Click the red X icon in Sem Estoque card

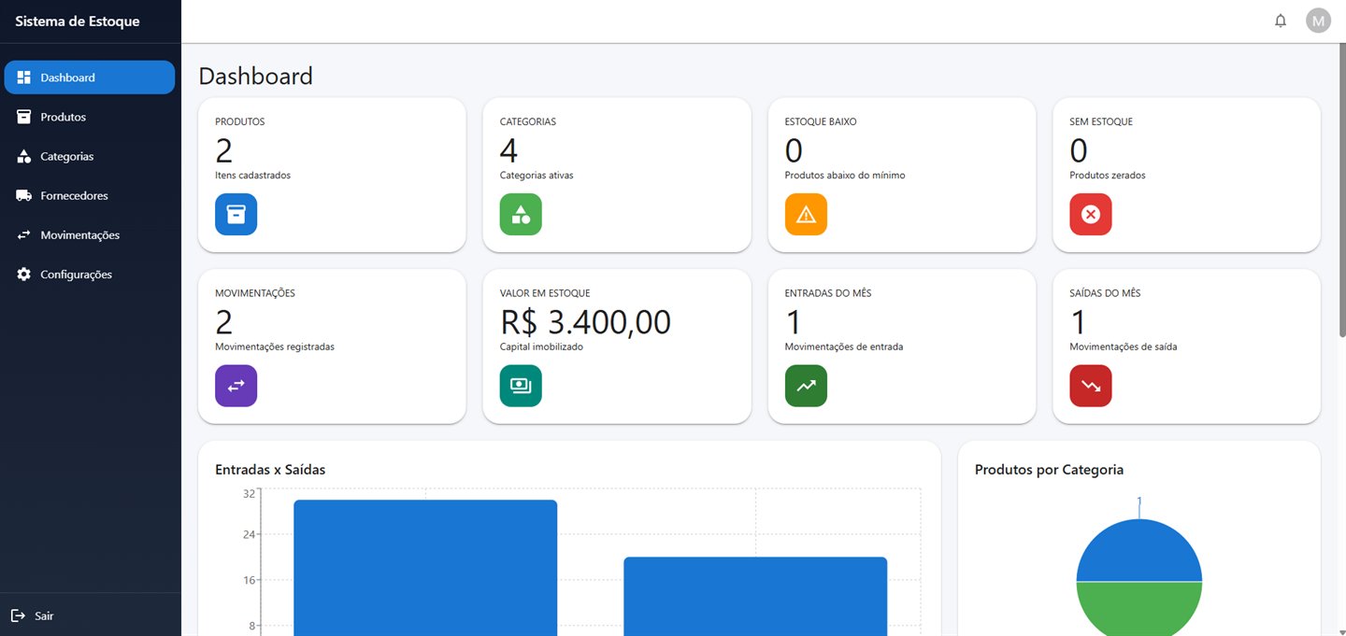1091,214
